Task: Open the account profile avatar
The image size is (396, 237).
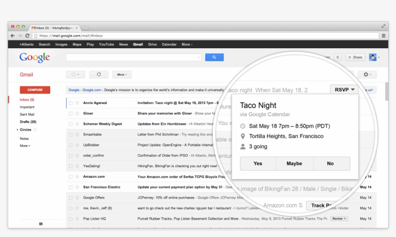Action: pos(372,57)
